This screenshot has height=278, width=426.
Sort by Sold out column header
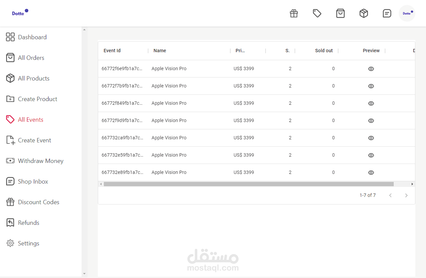tap(324, 51)
